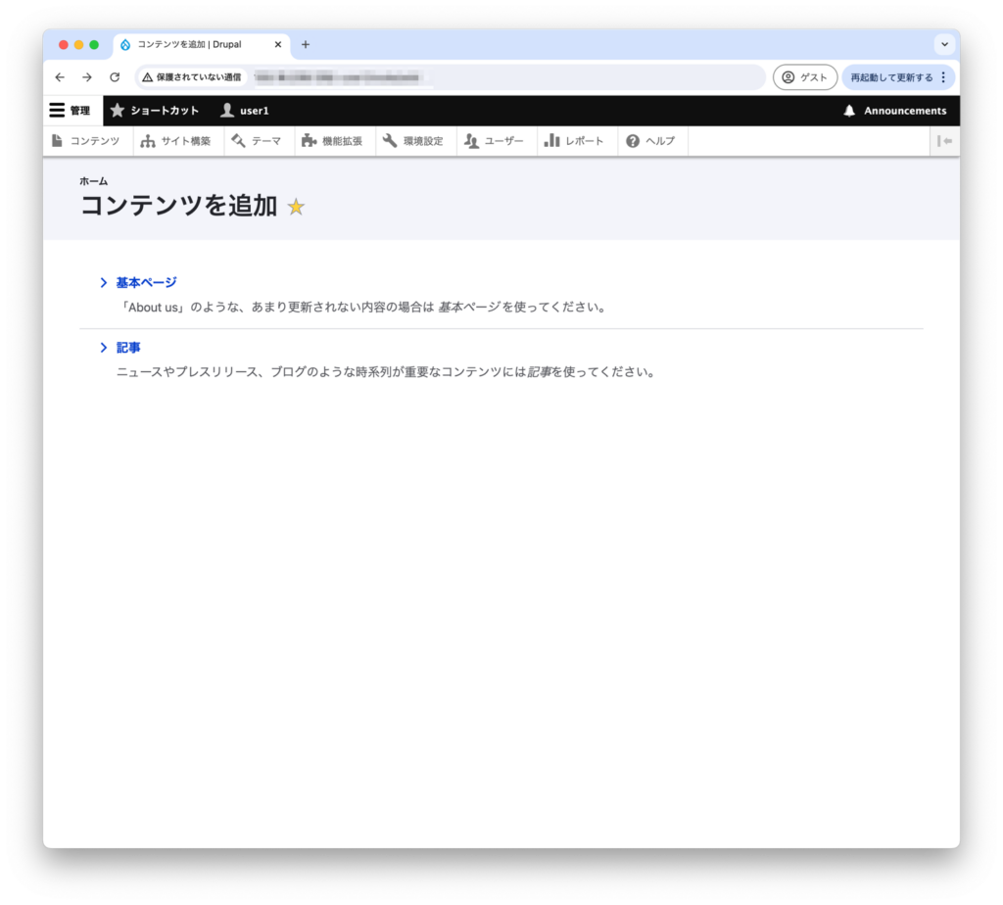Toggle toolbar orientation to vertical

point(944,141)
